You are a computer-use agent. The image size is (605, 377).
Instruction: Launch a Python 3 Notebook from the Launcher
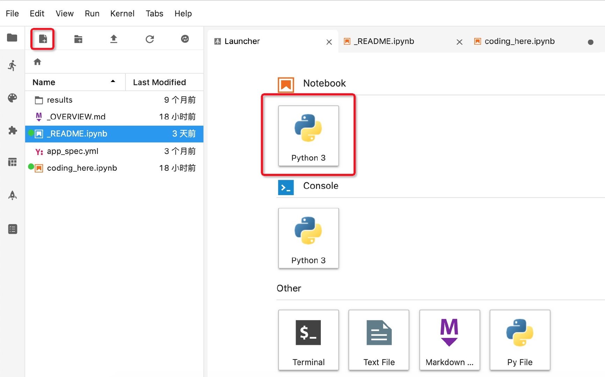(308, 136)
